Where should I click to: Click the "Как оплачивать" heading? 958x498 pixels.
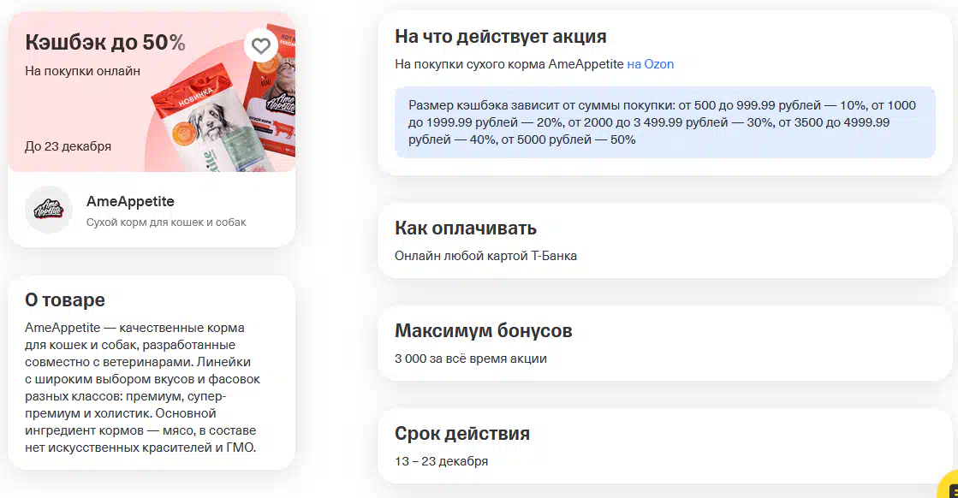tap(466, 228)
